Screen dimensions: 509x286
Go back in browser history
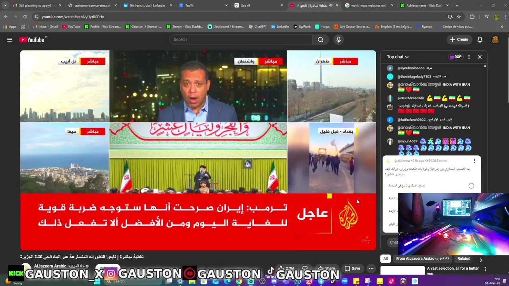6,17
